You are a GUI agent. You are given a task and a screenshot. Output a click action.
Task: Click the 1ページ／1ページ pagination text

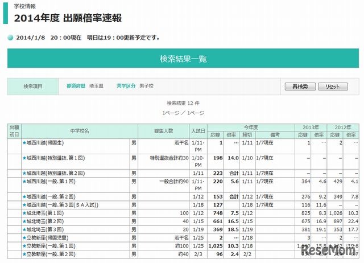[183, 113]
